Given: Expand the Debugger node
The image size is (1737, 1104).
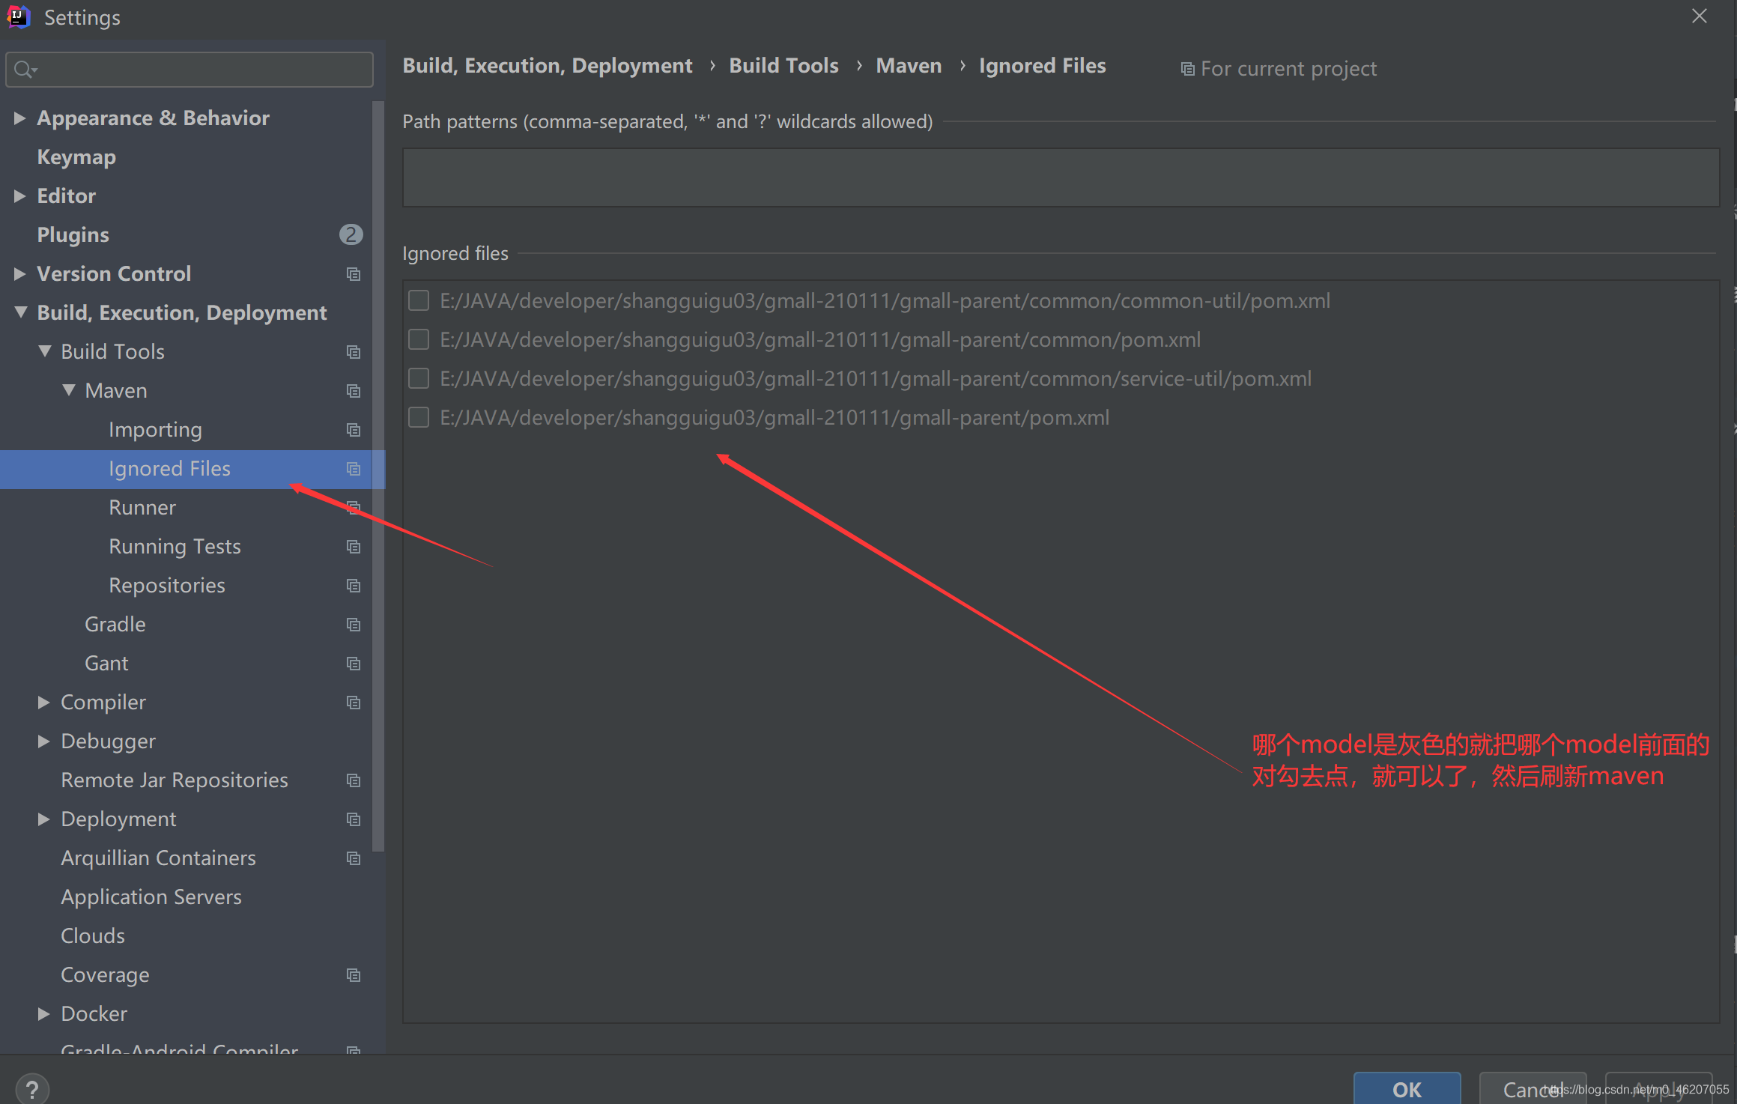Looking at the screenshot, I should [44, 741].
